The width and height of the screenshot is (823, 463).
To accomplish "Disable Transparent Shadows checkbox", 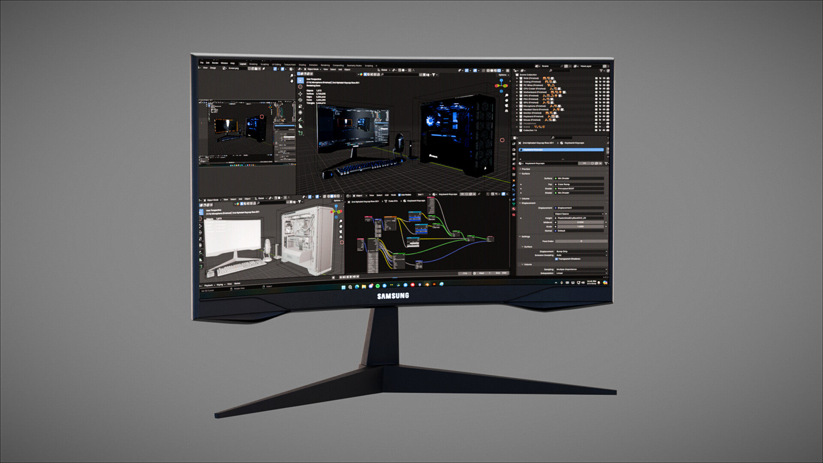I will coord(556,259).
